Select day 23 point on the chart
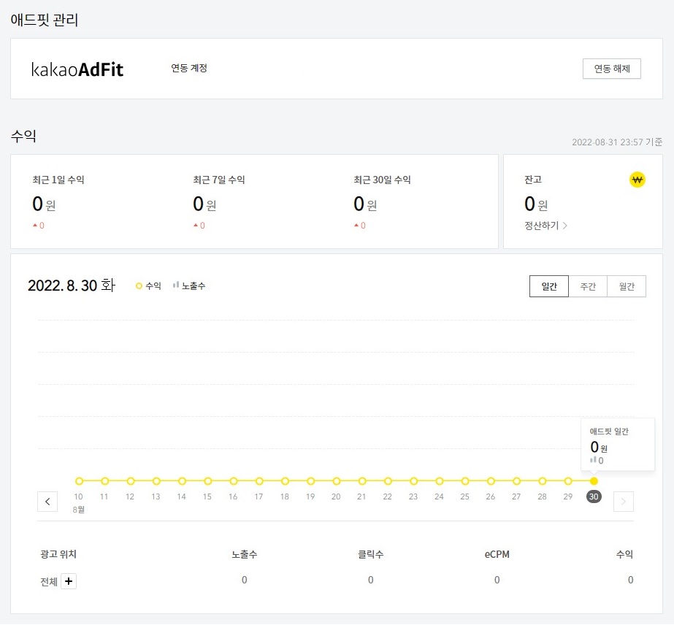The height and width of the screenshot is (625, 674). (413, 481)
